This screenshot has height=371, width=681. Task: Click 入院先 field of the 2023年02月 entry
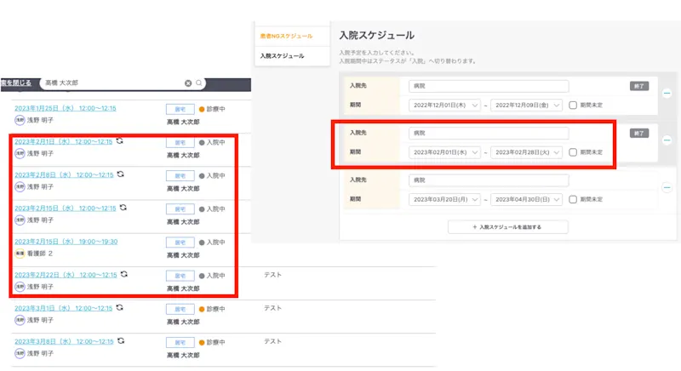click(489, 134)
